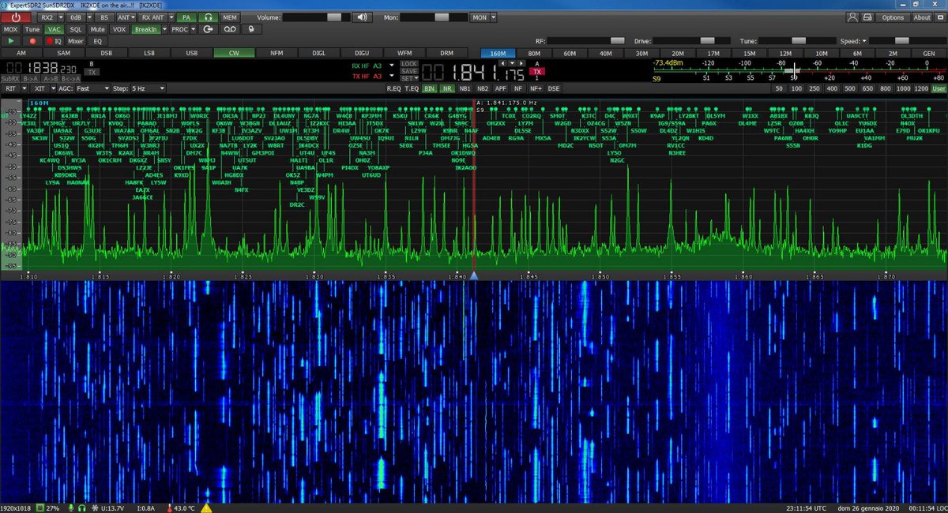Screen dimensions: 948x513
Task: Start recording with the red record button
Action: [x=32, y=40]
